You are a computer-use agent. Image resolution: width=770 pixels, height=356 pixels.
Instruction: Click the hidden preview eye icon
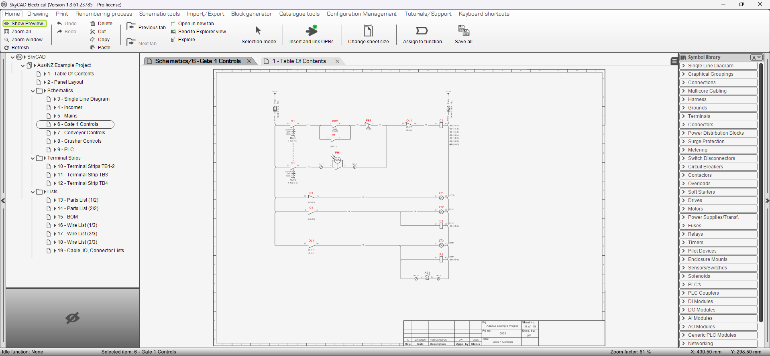coord(73,318)
